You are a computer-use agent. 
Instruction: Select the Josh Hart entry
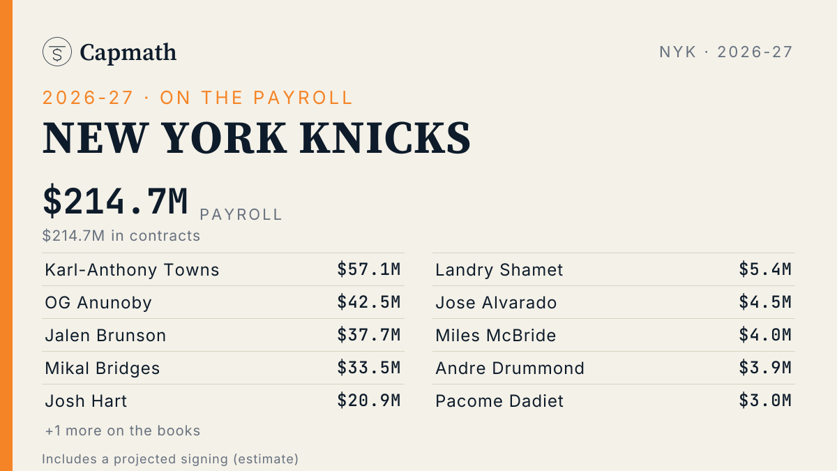click(x=223, y=401)
